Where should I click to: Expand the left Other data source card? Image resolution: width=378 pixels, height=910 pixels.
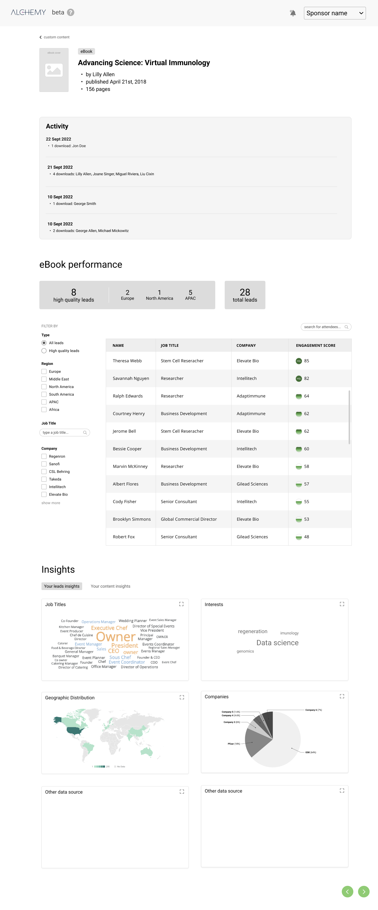(x=182, y=792)
